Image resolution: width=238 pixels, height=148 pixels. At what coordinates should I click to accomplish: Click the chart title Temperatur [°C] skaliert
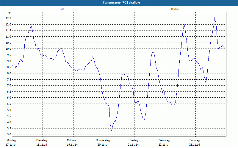pyautogui.click(x=121, y=3)
